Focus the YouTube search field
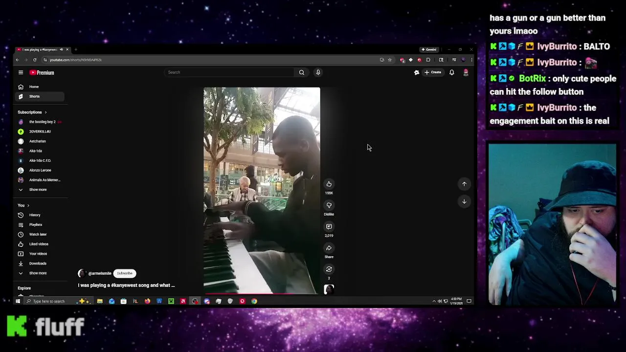 [x=230, y=72]
